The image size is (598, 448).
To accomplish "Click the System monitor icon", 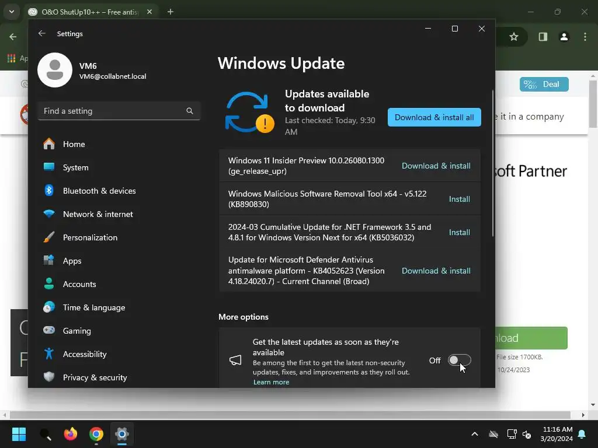I will point(49,167).
